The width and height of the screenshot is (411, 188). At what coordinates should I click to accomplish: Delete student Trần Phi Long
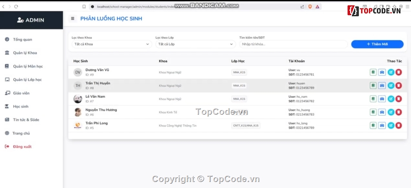pos(398,125)
